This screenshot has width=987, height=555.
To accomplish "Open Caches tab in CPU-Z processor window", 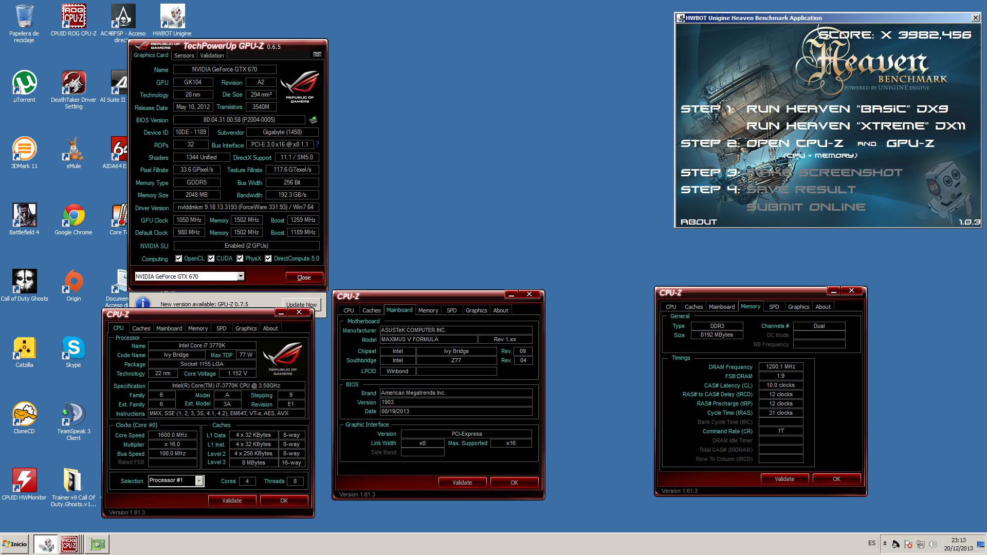I will [x=141, y=328].
